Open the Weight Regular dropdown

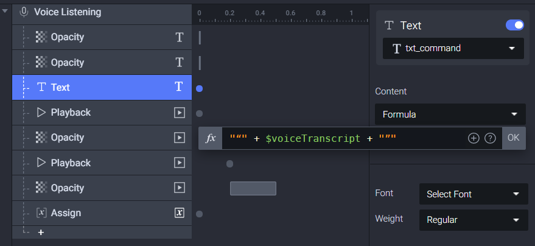[474, 220]
